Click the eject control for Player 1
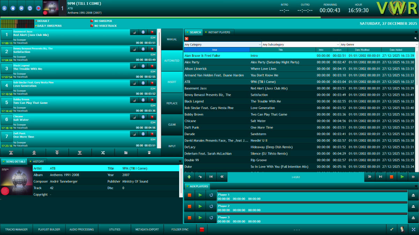The width and height of the screenshot is (419, 235). tap(413, 195)
